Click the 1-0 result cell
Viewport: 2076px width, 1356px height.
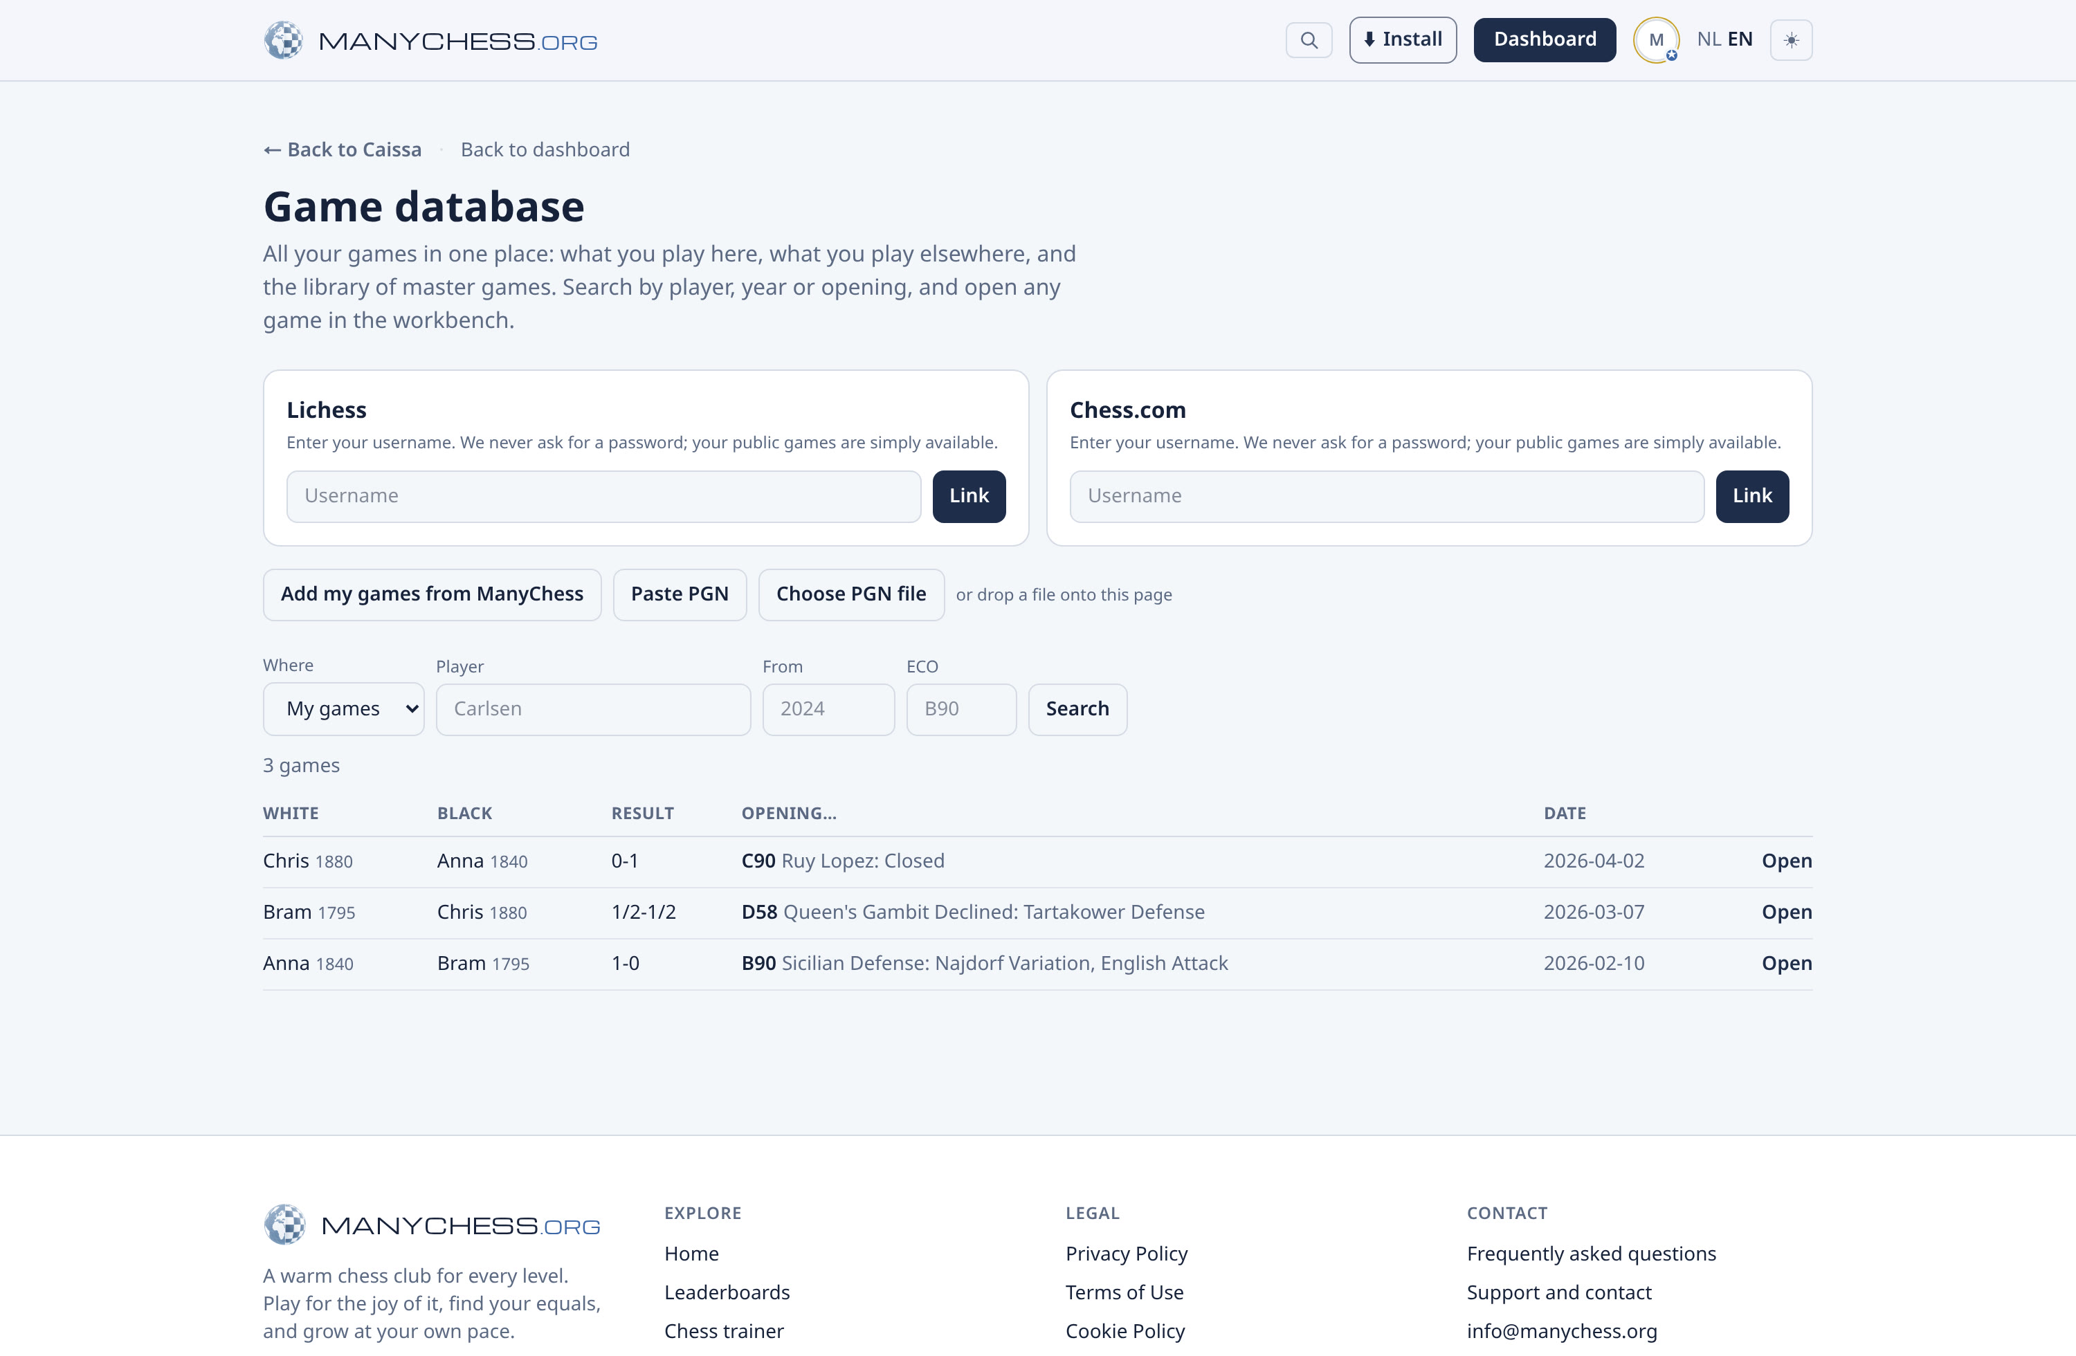coord(626,964)
